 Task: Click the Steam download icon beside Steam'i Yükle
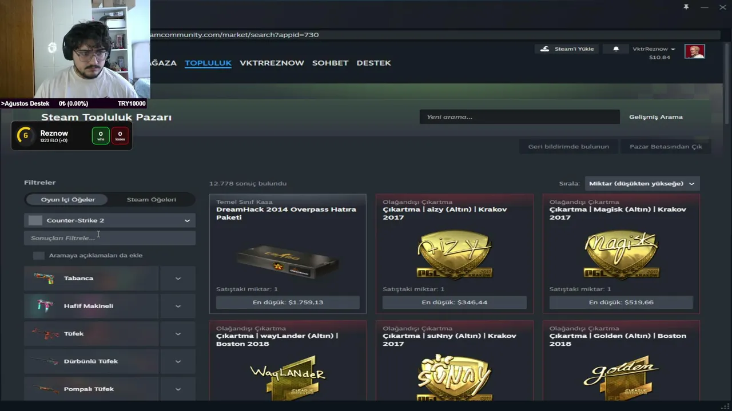pyautogui.click(x=544, y=49)
